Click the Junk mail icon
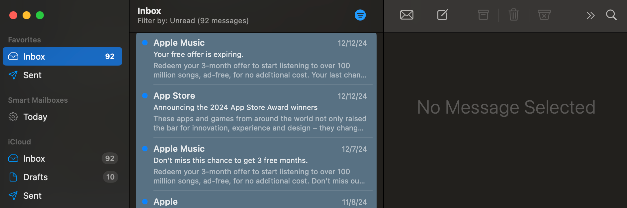The width and height of the screenshot is (627, 208). (x=544, y=15)
